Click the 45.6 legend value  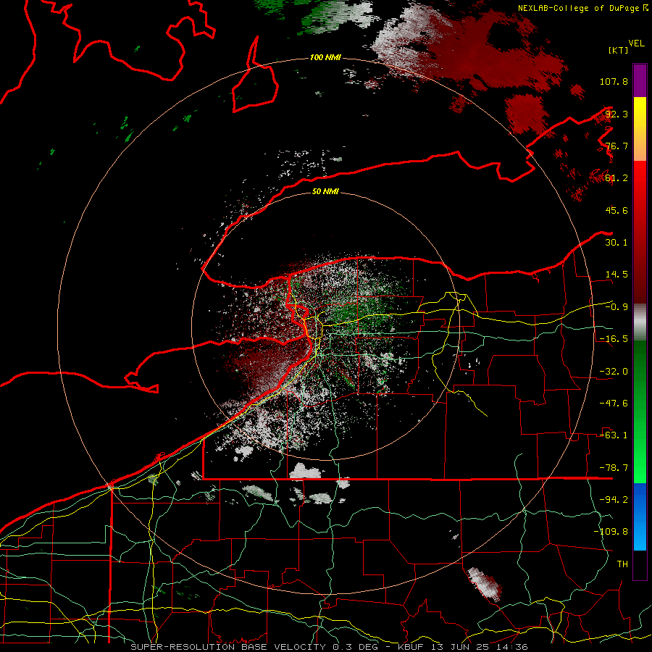[x=617, y=210]
